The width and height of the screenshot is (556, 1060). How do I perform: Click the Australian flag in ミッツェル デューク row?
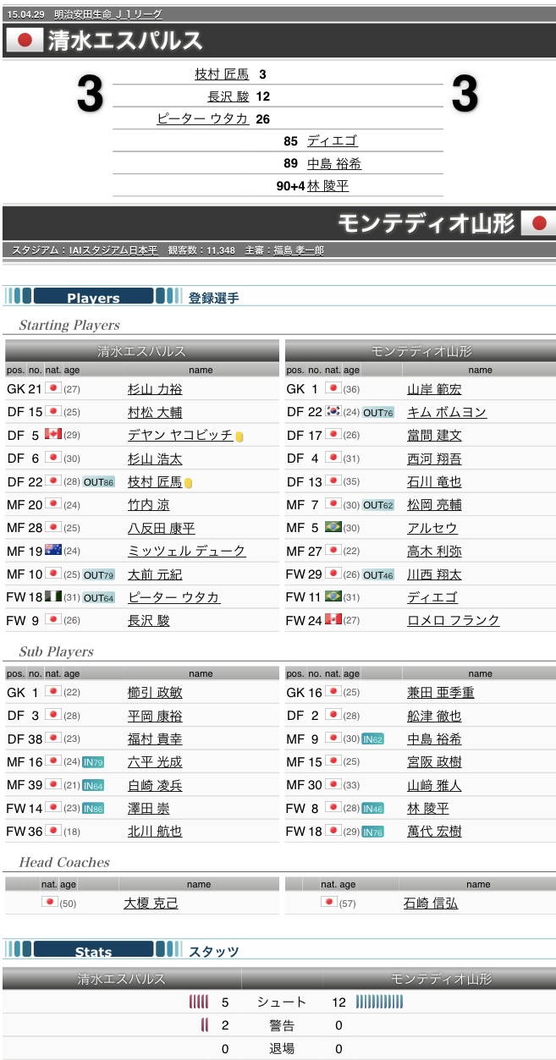point(53,550)
